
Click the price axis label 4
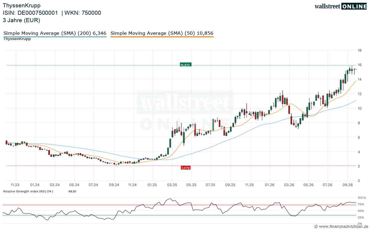359,152
